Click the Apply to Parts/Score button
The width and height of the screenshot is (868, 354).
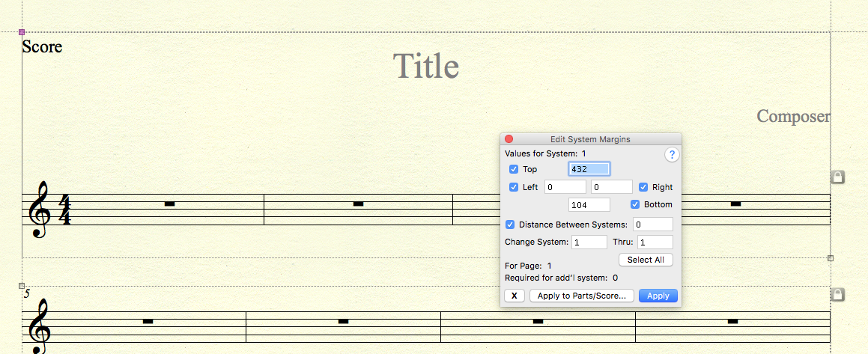pyautogui.click(x=582, y=296)
